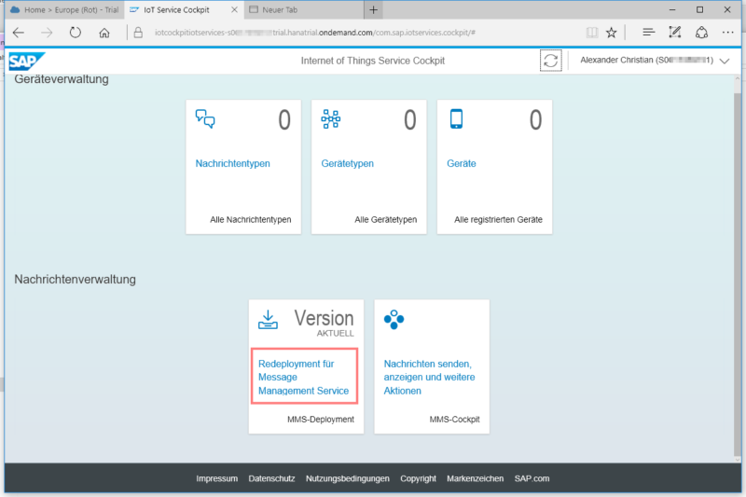Open browser more options ellipsis
Viewport: 746px width, 497px height.
coord(728,33)
